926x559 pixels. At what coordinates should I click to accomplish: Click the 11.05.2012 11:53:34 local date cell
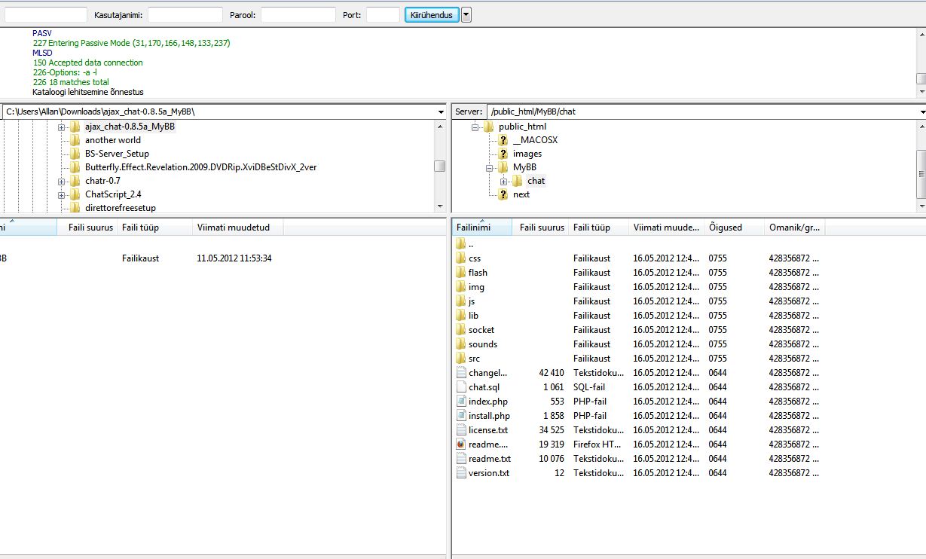click(x=234, y=258)
